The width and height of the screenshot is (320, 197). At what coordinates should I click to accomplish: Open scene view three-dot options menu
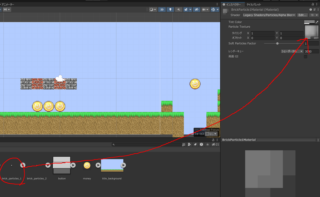coord(217,5)
